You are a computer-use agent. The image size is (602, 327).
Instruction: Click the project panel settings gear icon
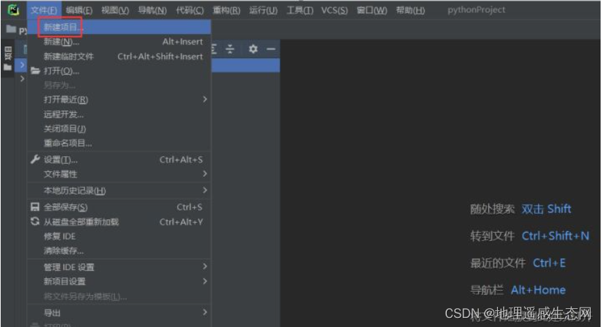tap(253, 49)
